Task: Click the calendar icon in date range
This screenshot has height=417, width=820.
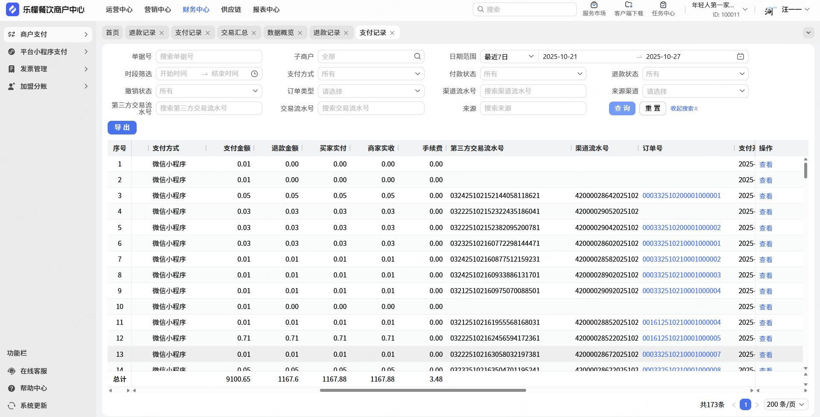Action: click(x=740, y=57)
